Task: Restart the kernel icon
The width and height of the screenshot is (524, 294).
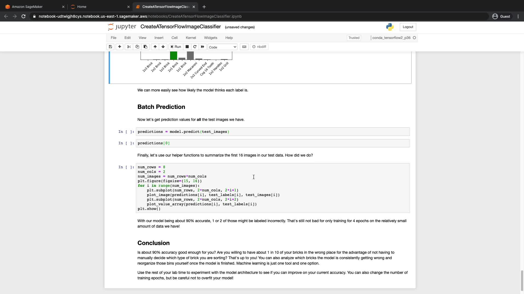Action: 195,47
